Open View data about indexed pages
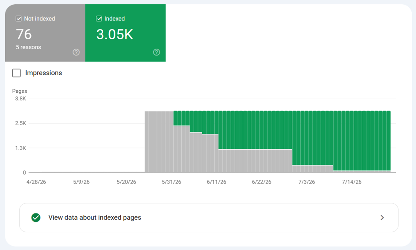The image size is (416, 250). point(209,218)
